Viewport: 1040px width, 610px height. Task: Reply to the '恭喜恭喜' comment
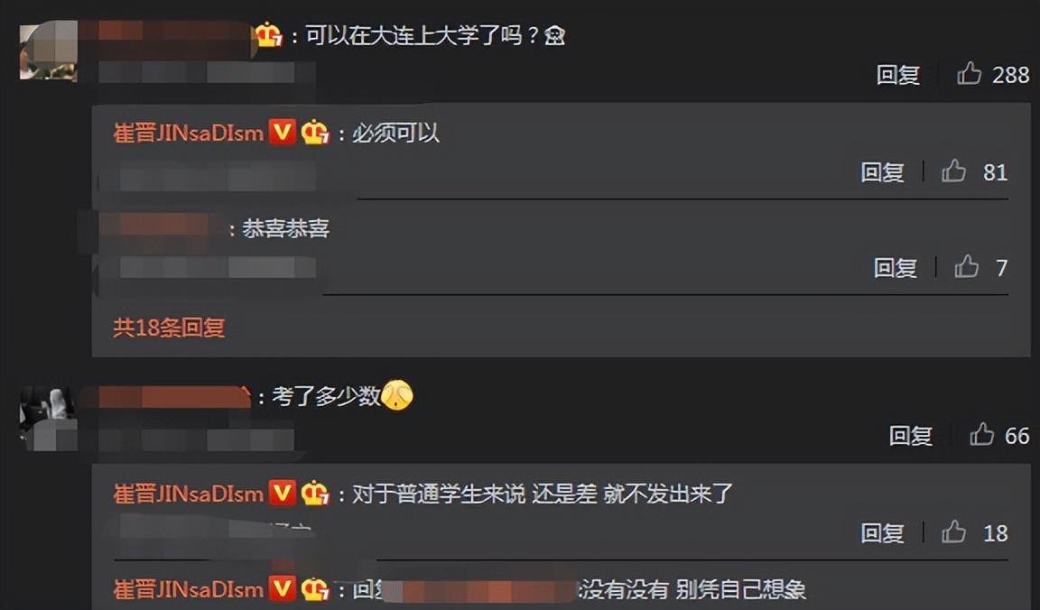(895, 268)
